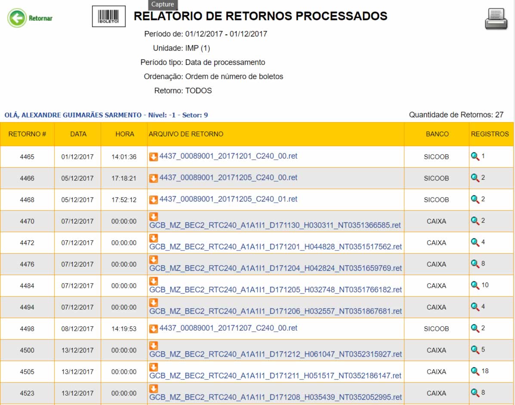Click the REGISTROS column header
The image size is (515, 405).
(491, 134)
